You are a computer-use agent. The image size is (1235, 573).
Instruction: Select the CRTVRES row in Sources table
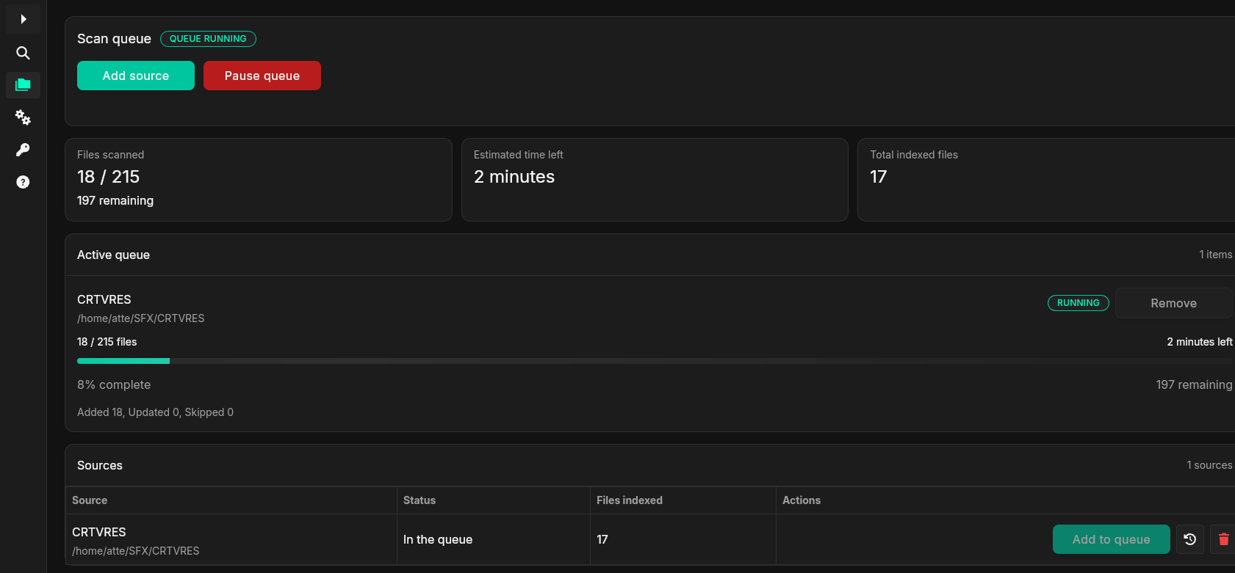pyautogui.click(x=650, y=539)
